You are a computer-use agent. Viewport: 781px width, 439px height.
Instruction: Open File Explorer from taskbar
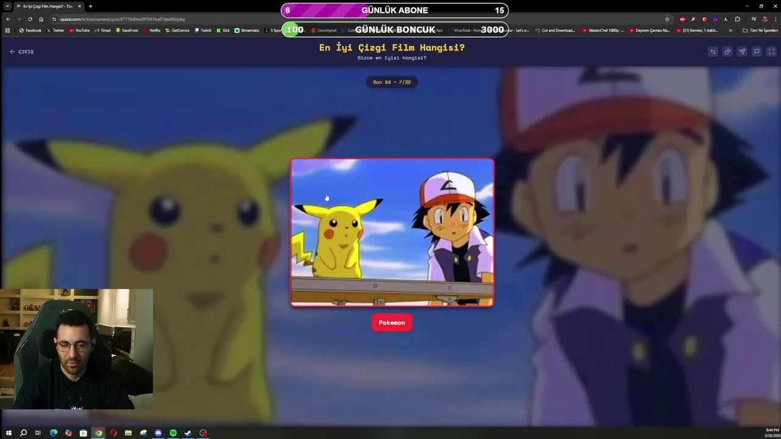(x=128, y=433)
